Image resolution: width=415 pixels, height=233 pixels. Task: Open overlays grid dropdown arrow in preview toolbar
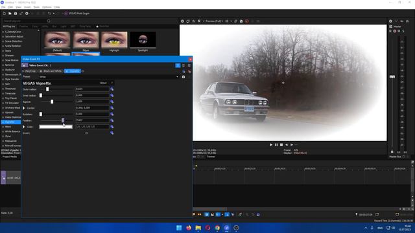point(231,21)
